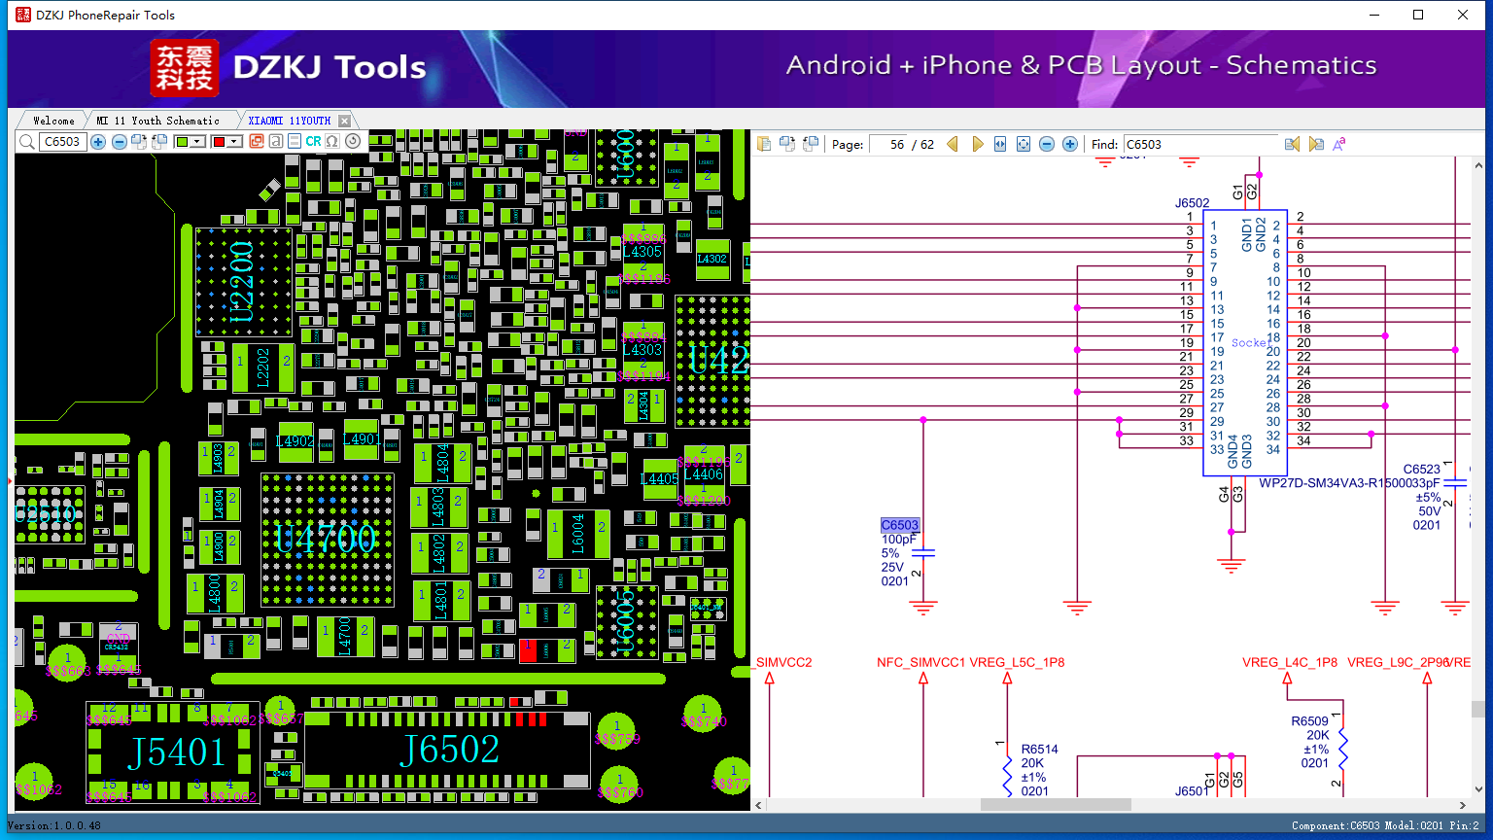Click the circular reset view icon
1493x840 pixels.
[353, 142]
